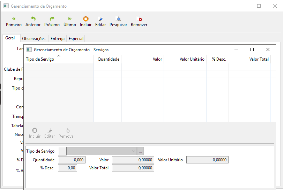Viewport: 284px width, 192px height.
Task: Maximize the main Gerenciamento de Orçamento window
Action: [259, 6]
